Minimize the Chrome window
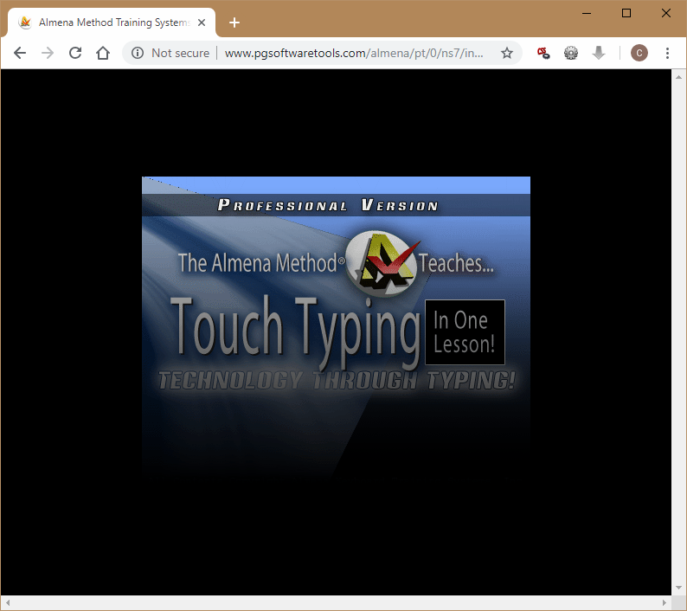Viewport: 687px width, 611px height. pos(587,13)
